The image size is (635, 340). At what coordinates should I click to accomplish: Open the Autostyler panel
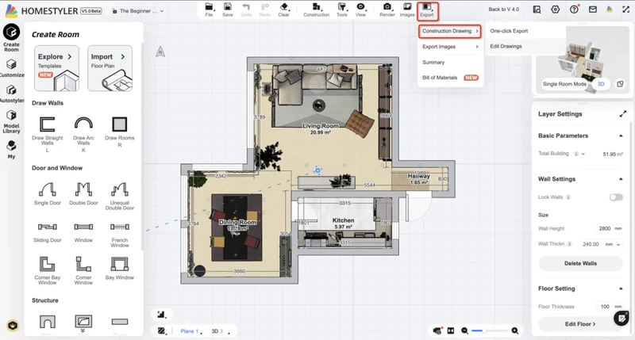click(11, 90)
